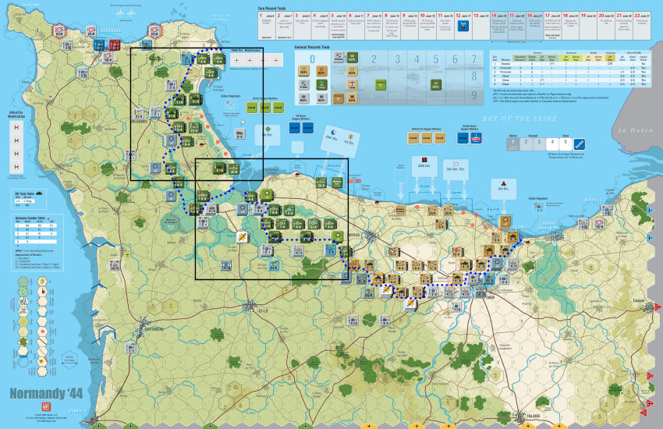Select the dark red unit counter near Cherbourg
The height and width of the screenshot is (429, 663).
(x=115, y=44)
